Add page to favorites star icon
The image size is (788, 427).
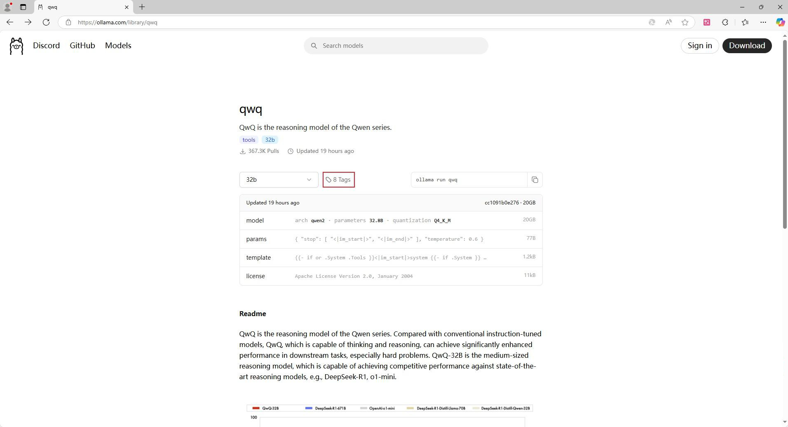[x=685, y=22]
